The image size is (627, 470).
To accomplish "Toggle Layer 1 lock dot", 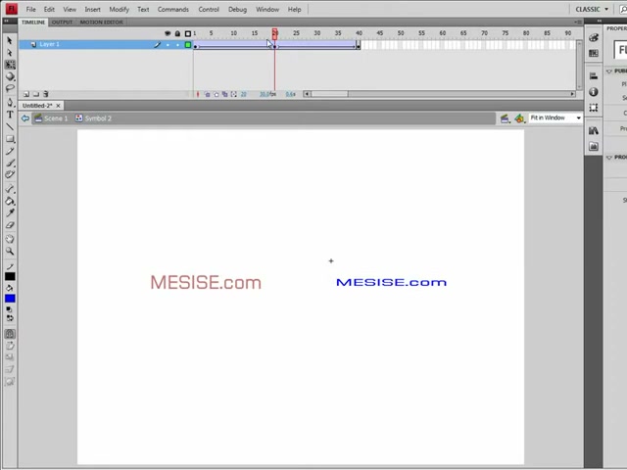I will pyautogui.click(x=177, y=45).
